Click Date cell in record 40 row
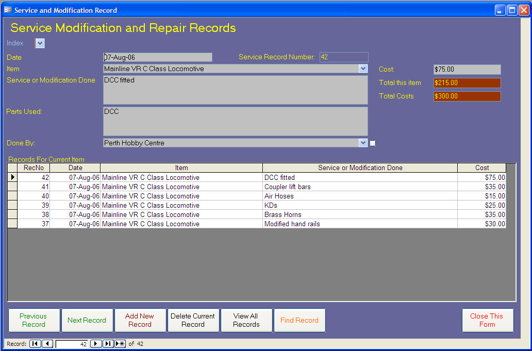Screen dimensions: 532x351 coord(75,196)
